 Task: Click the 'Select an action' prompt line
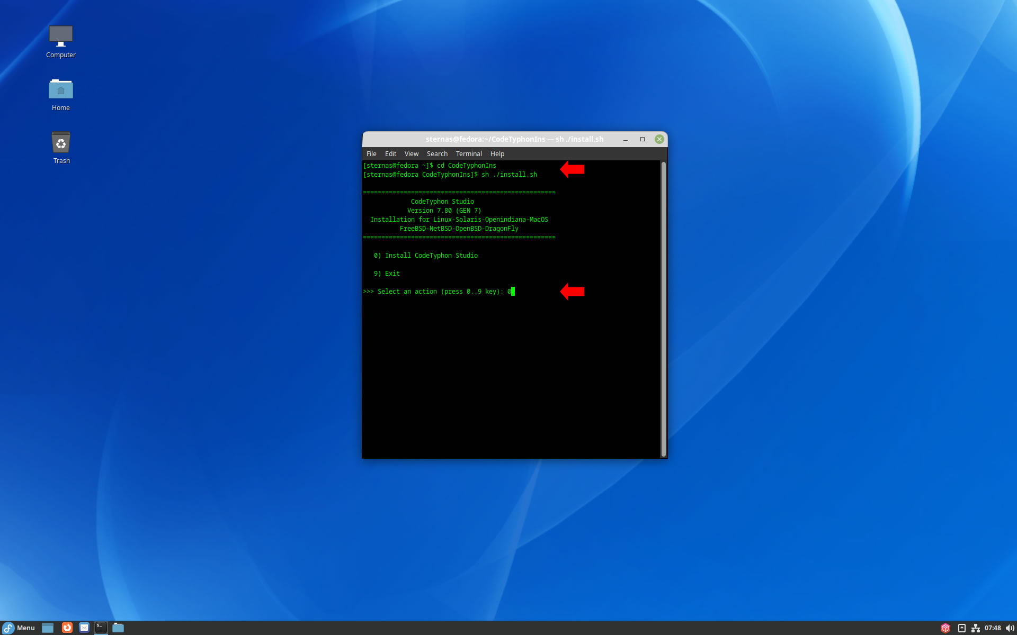pos(439,292)
